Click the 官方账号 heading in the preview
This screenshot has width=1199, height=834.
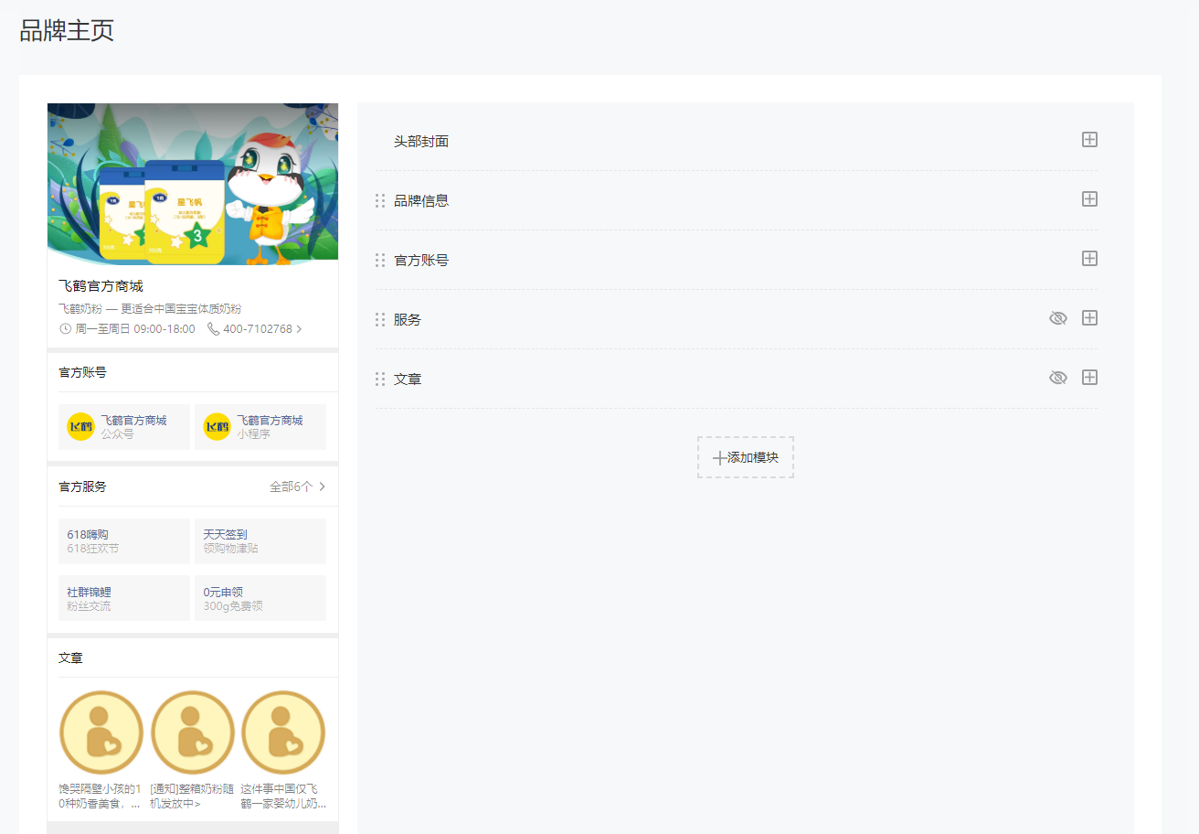82,372
